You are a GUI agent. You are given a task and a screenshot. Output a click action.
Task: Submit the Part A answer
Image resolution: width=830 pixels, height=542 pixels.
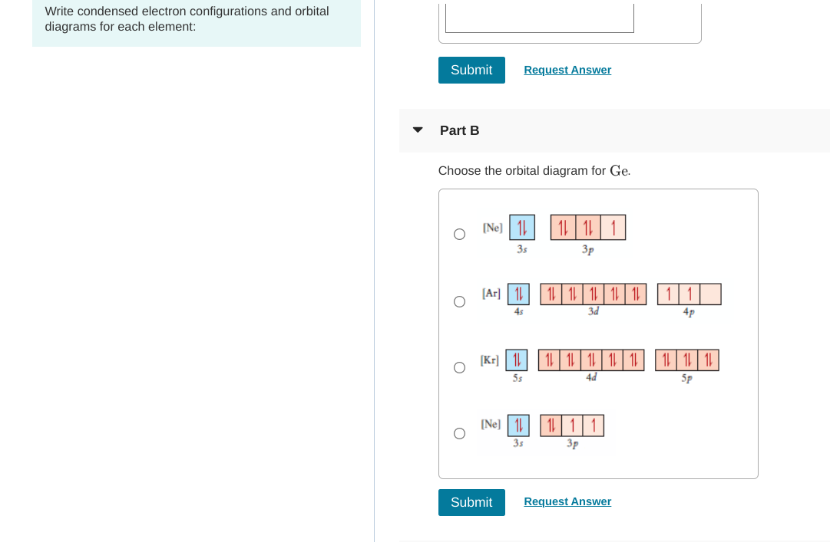click(x=471, y=70)
